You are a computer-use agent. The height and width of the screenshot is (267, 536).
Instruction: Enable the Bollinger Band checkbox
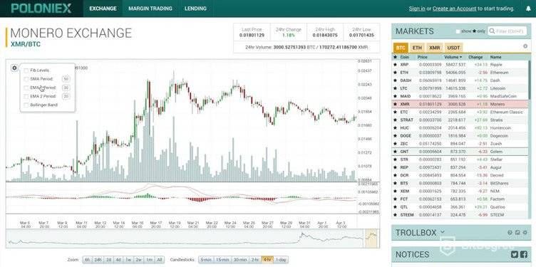26,105
